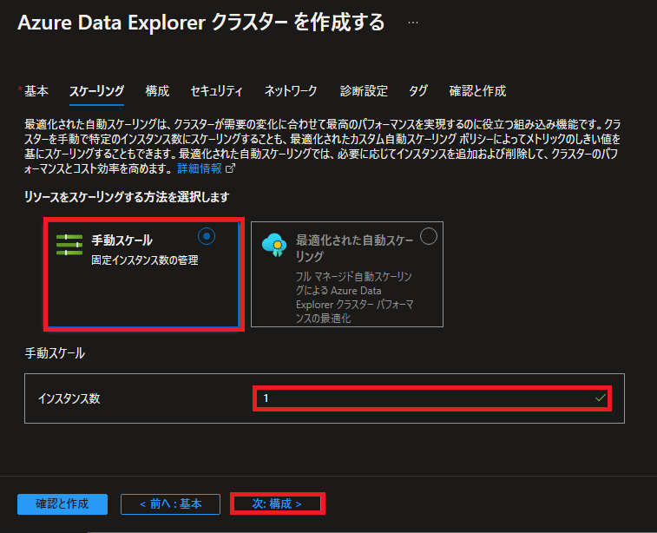The width and height of the screenshot is (657, 533).
Task: Click the インスタンス数 input field
Action: click(432, 398)
